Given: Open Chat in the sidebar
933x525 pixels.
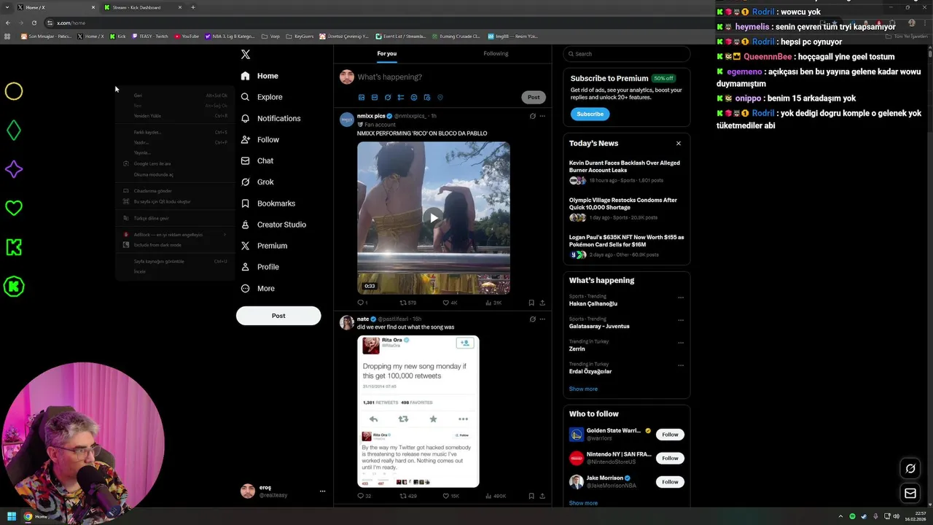Looking at the screenshot, I should coord(257,160).
